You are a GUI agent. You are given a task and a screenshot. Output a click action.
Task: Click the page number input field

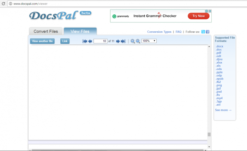click(101, 41)
